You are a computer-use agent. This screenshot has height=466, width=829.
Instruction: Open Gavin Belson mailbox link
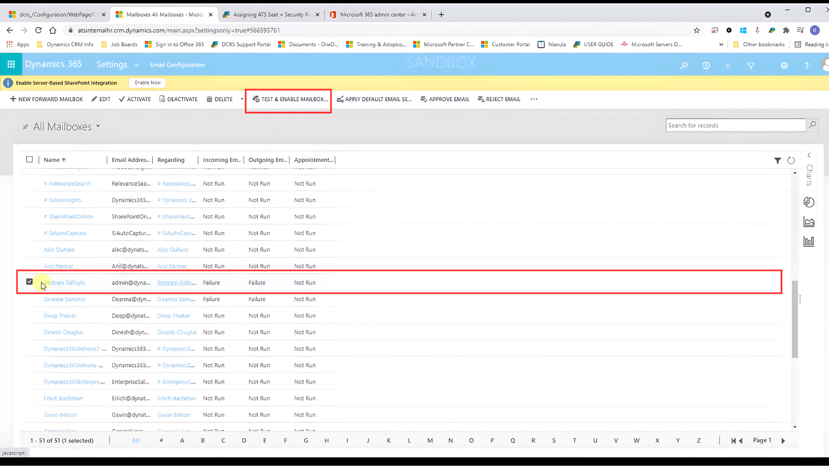click(x=60, y=415)
